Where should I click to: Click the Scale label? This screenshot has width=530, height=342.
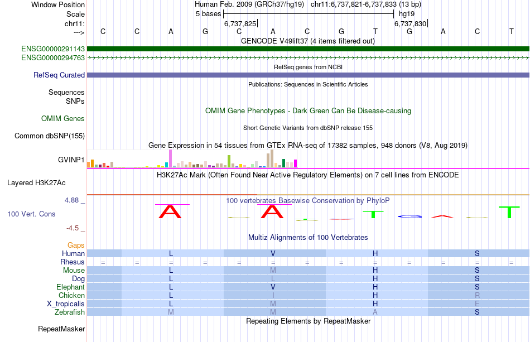(x=75, y=14)
